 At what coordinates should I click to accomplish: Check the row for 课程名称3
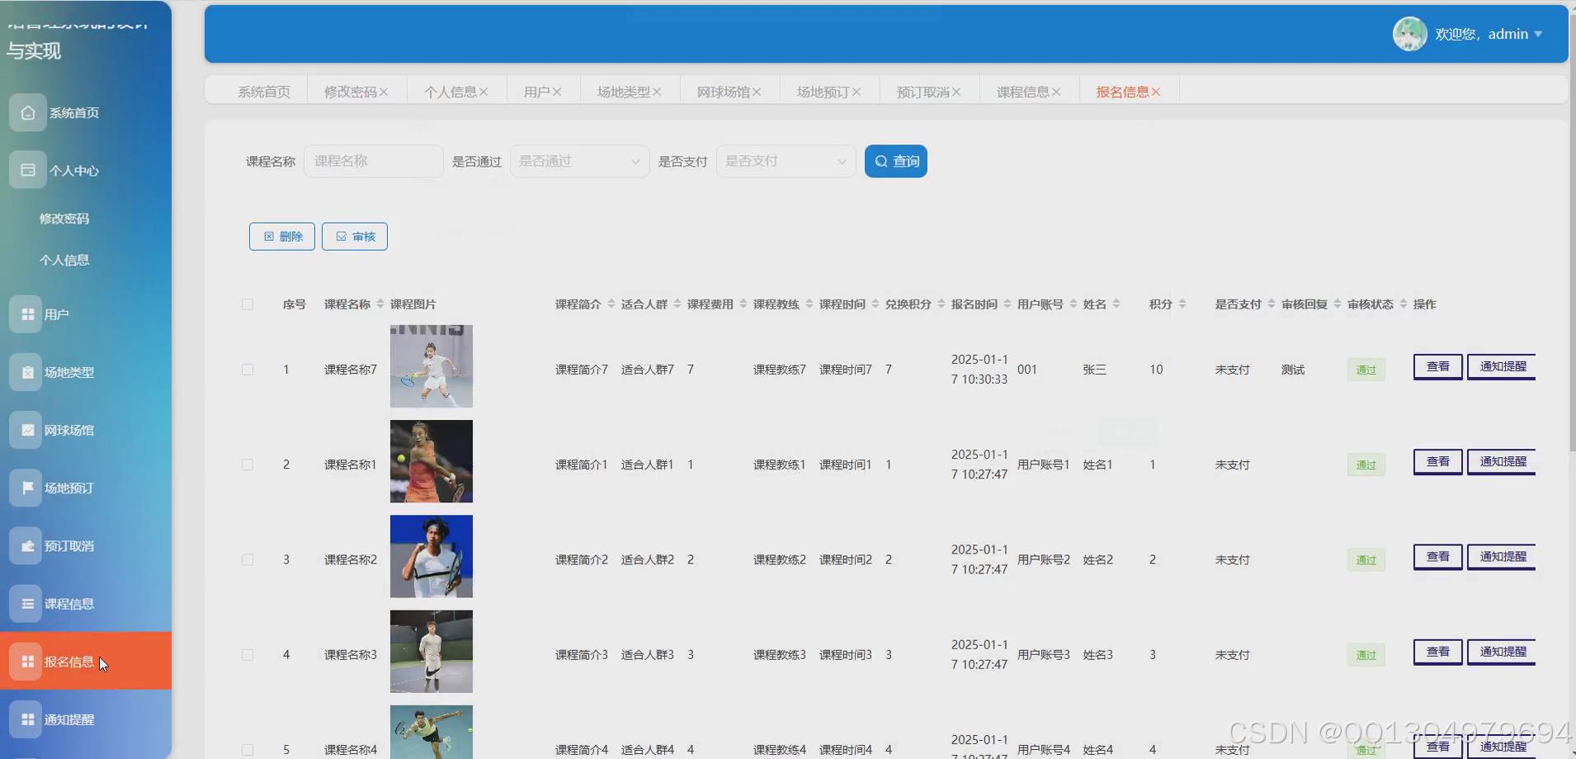[248, 655]
